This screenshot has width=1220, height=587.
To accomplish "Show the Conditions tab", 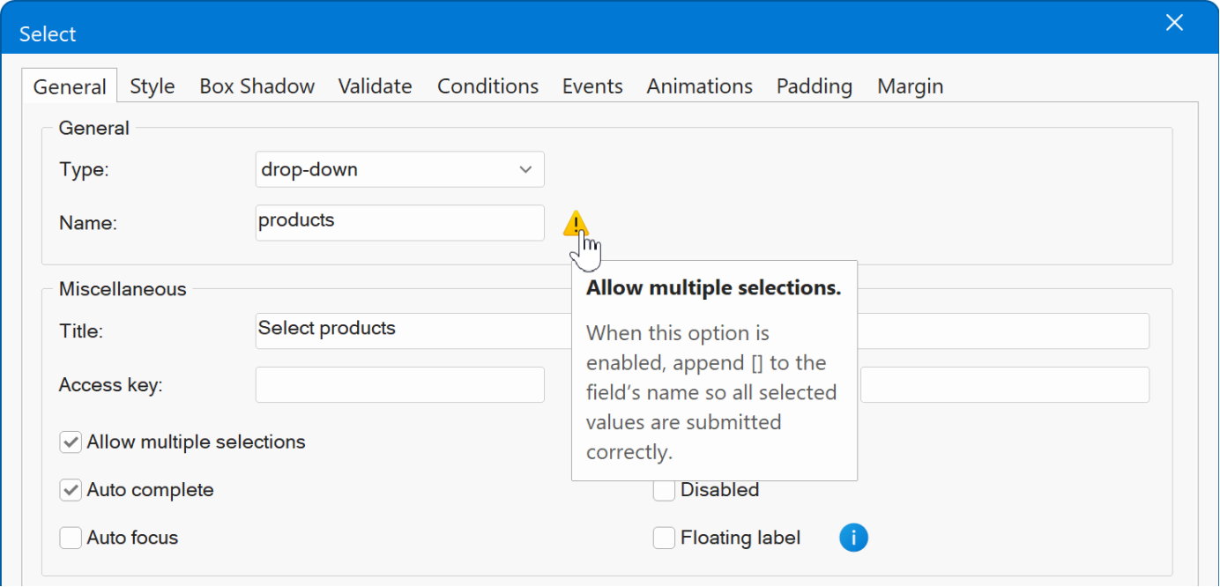I will 487,86.
